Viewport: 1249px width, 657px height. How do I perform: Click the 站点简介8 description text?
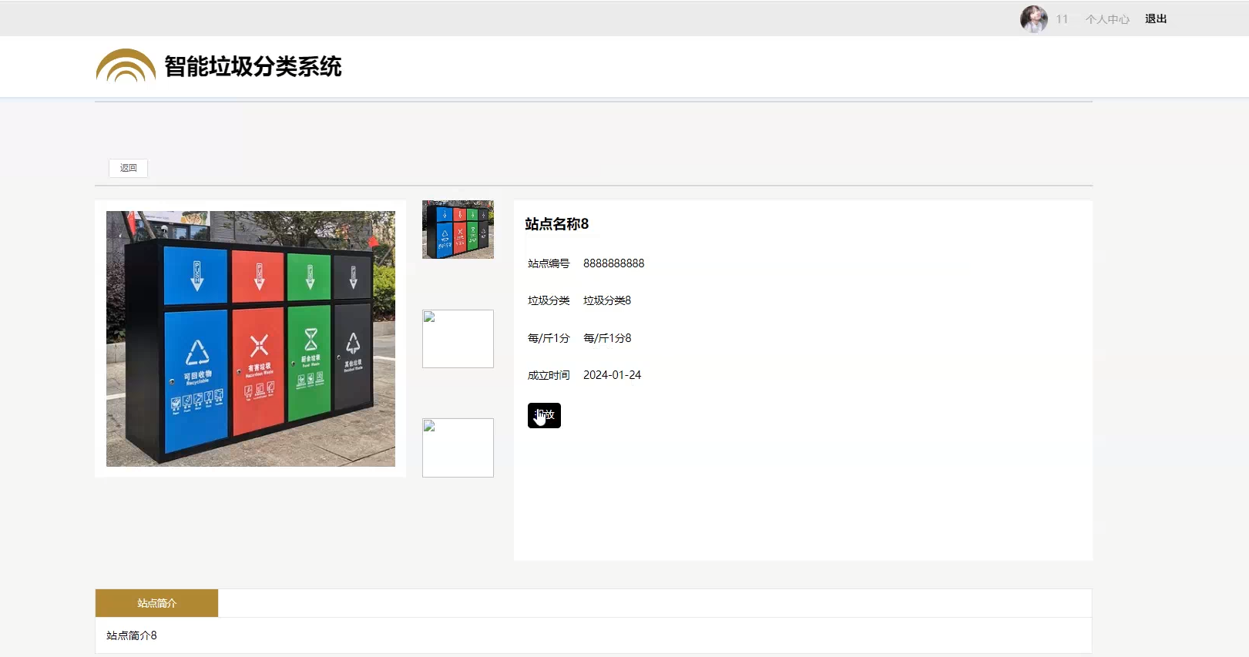click(x=132, y=635)
